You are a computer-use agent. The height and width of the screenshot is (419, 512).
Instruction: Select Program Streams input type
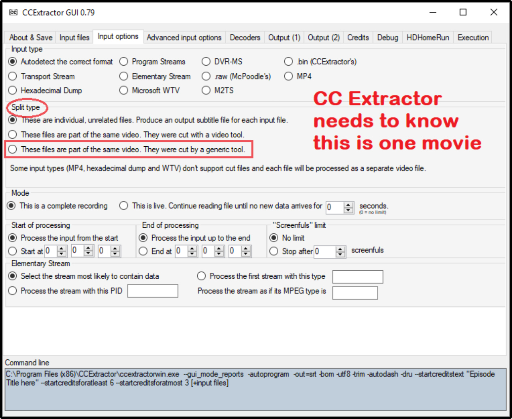152,62
